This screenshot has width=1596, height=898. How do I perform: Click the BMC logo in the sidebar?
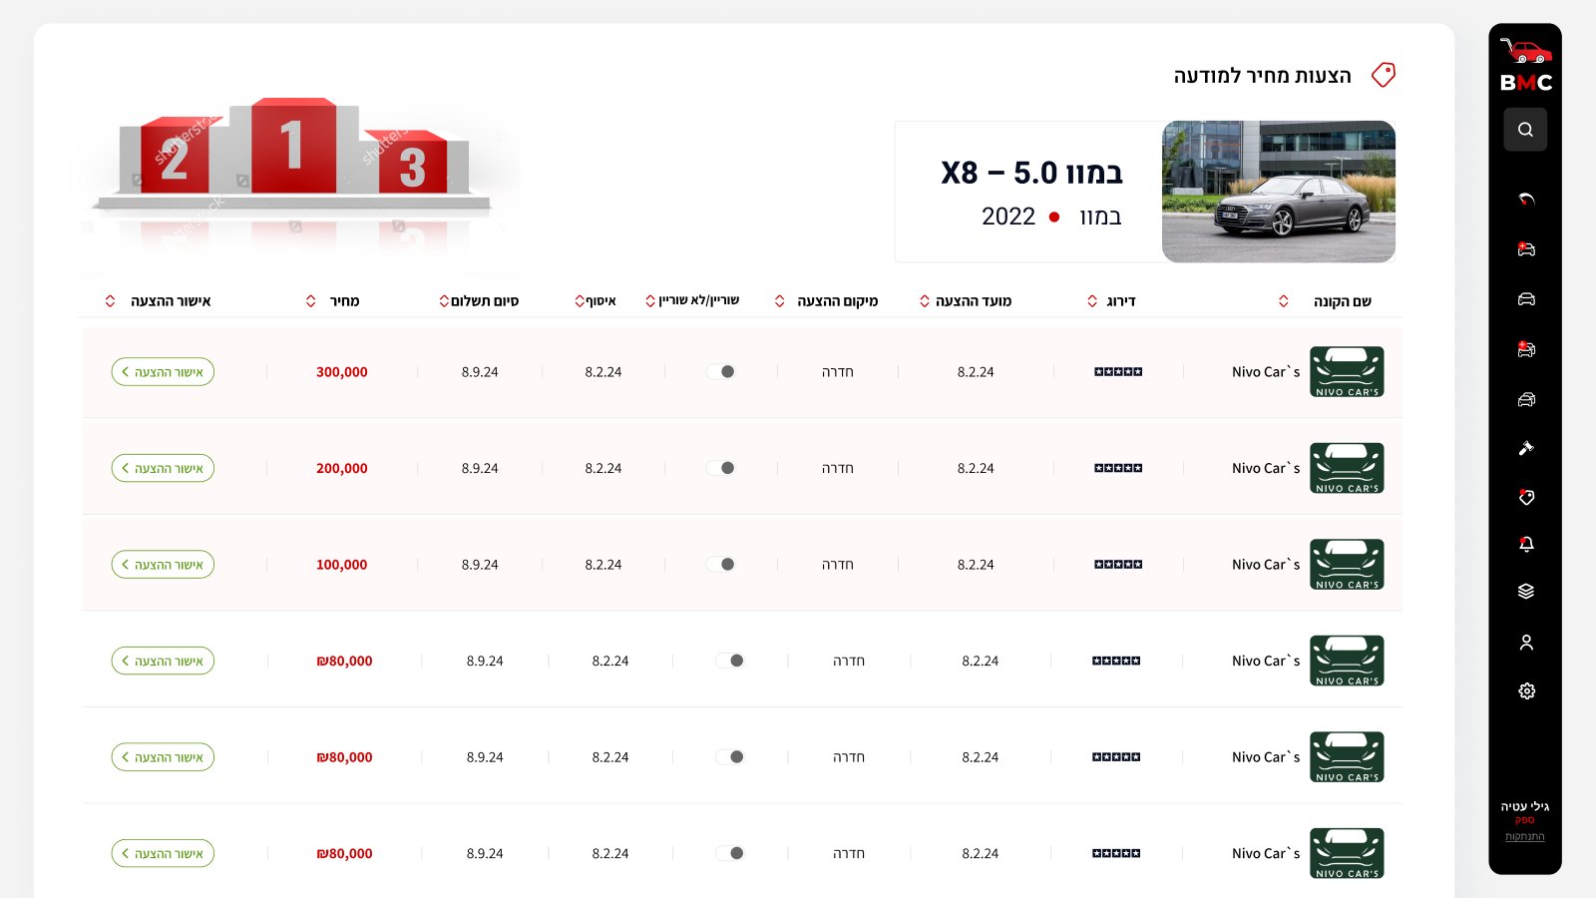[1526, 66]
